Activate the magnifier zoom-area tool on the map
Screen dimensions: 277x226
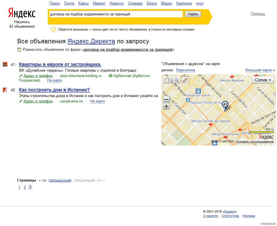[176, 80]
